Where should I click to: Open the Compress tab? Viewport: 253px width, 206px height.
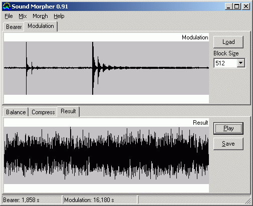point(43,112)
